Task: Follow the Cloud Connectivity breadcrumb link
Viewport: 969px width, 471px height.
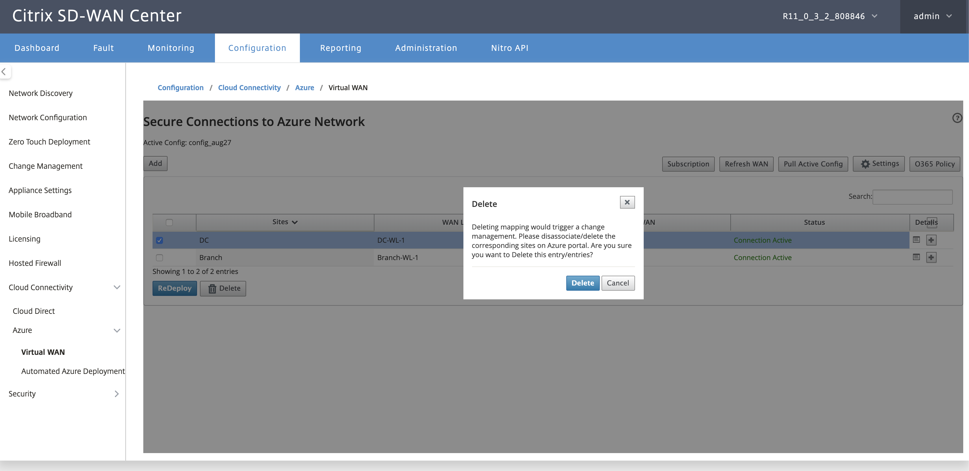Action: point(249,88)
